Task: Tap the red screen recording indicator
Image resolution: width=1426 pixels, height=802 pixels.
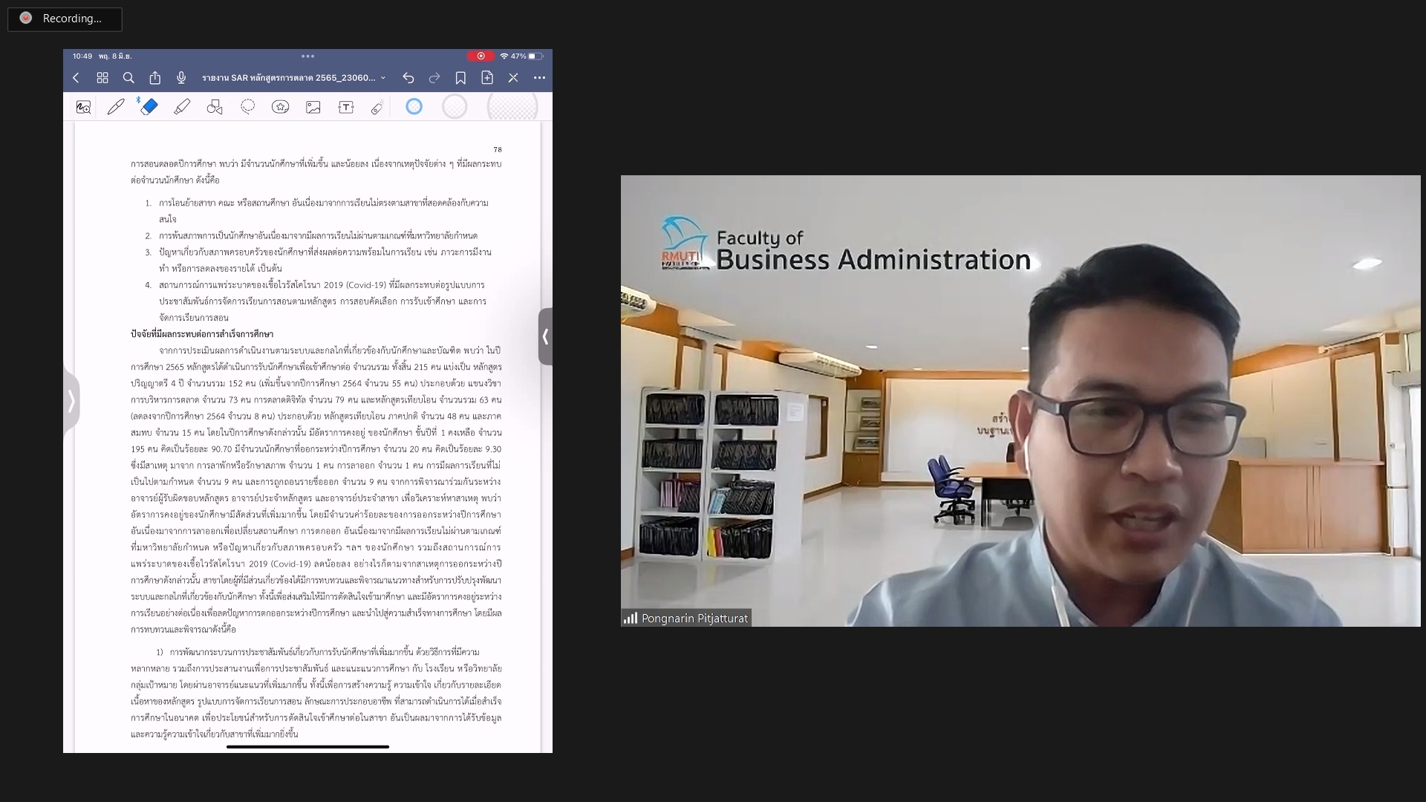Action: click(481, 56)
